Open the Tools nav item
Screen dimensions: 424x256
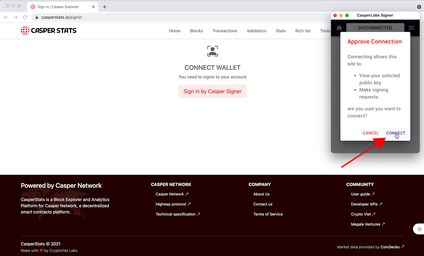[325, 31]
